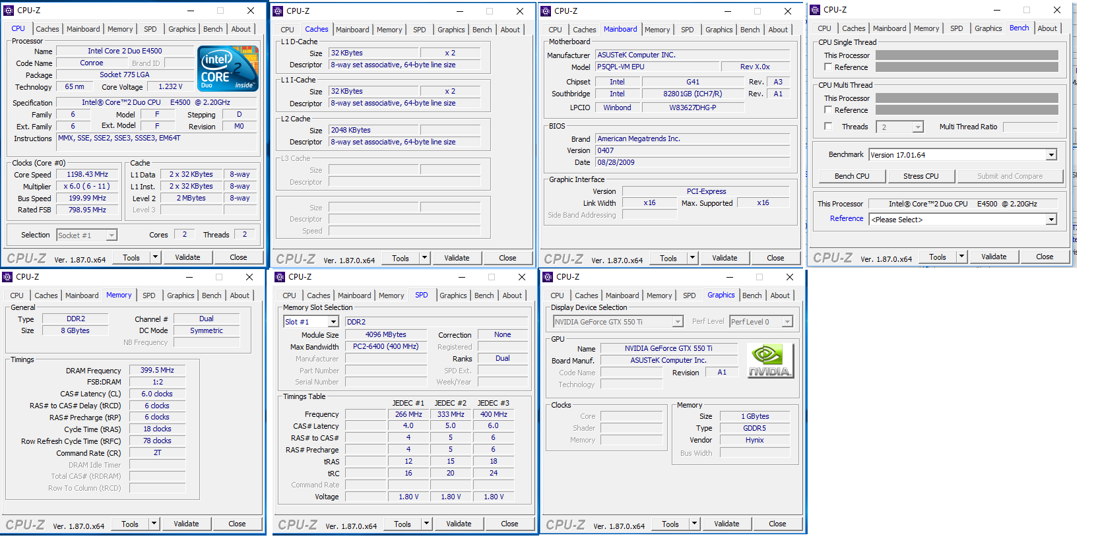Screen dimensions: 1098x556
Task: Click the American Megatrends Inc. BIOS brand
Action: tap(692, 139)
